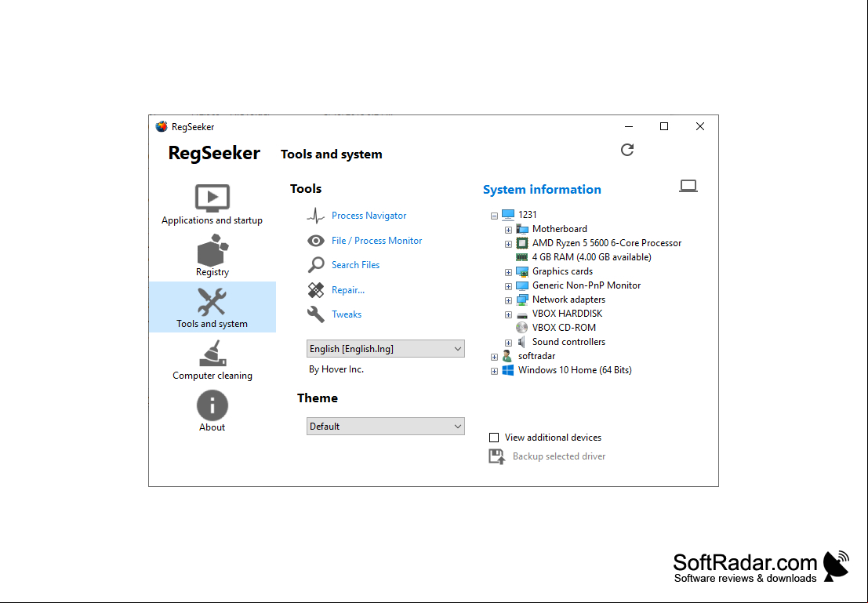
Task: Open the Process Navigator link
Action: pos(369,216)
